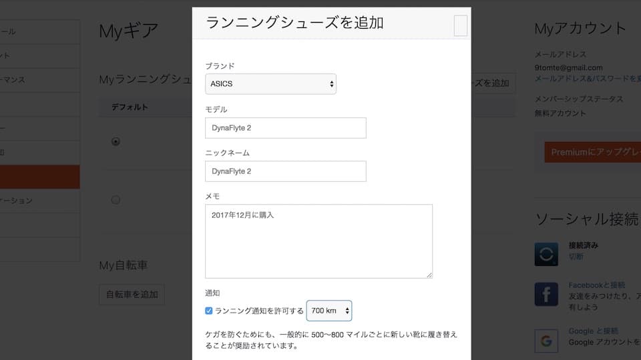This screenshot has width=641, height=360.
Task: Click the connected sync service icon
Action: (546, 254)
